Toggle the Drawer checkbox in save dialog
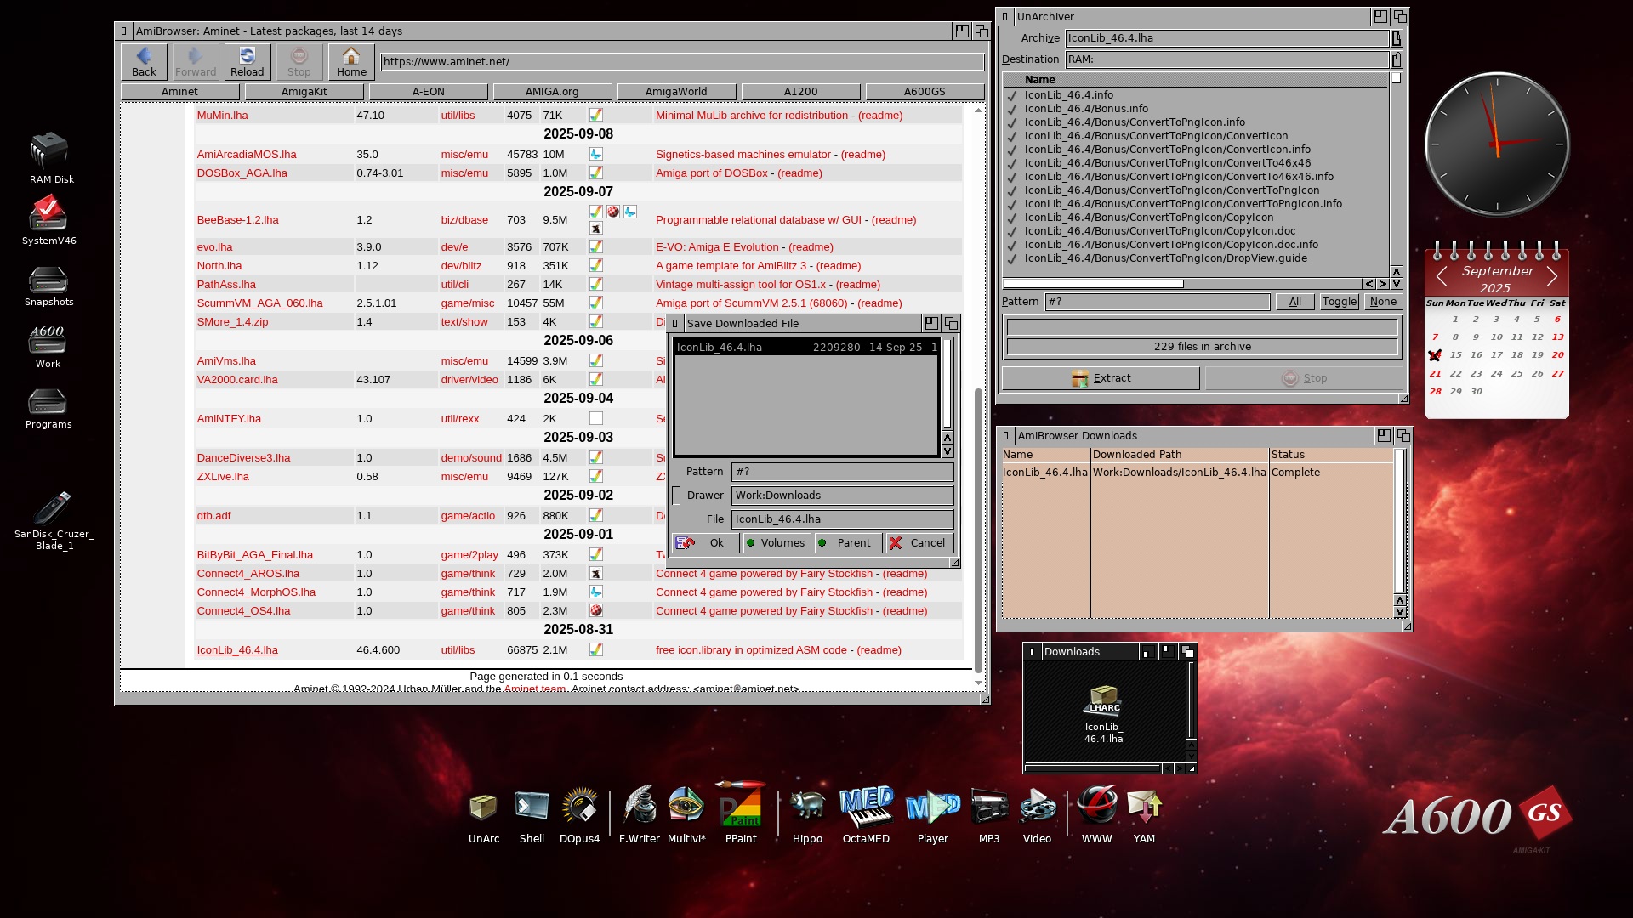1633x918 pixels. point(677,496)
